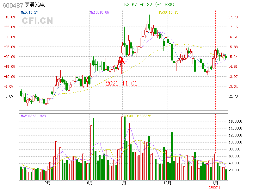
Task: Click the MAVOL5:311928 volume label
Action: click(x=33, y=116)
